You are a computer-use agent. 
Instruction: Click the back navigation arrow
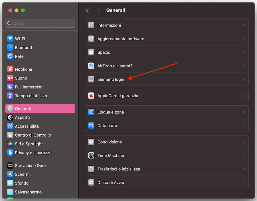[87, 10]
